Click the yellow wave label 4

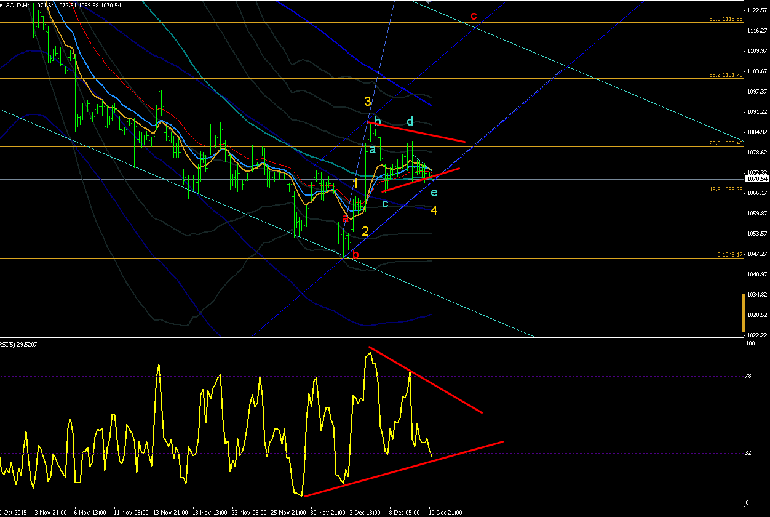coord(434,210)
